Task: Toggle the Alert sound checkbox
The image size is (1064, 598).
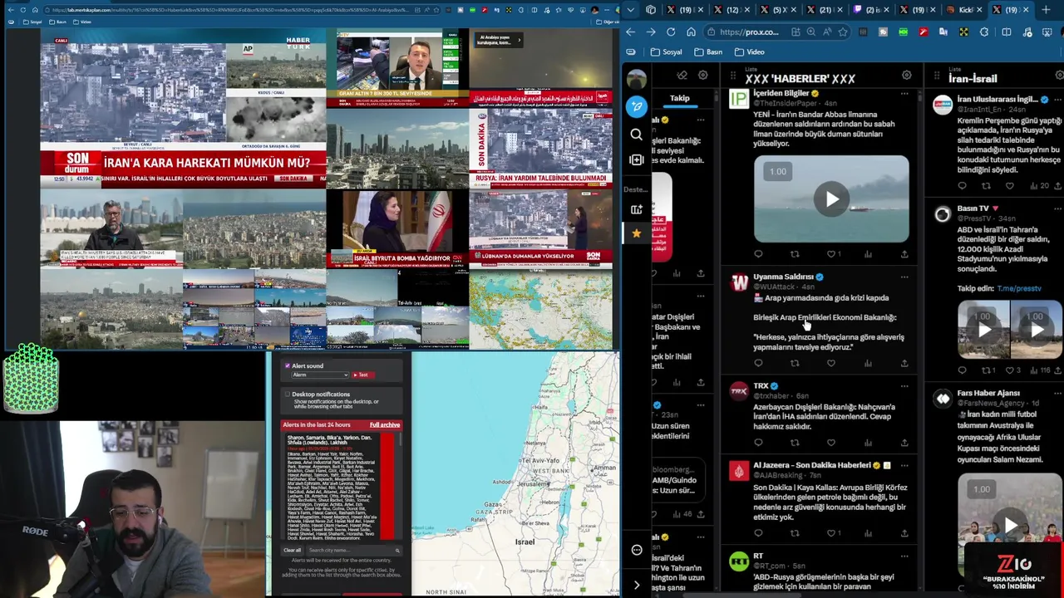Action: (x=288, y=365)
